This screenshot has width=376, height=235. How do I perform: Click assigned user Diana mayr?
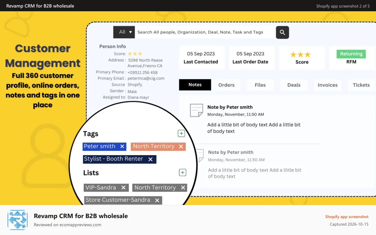(138, 97)
